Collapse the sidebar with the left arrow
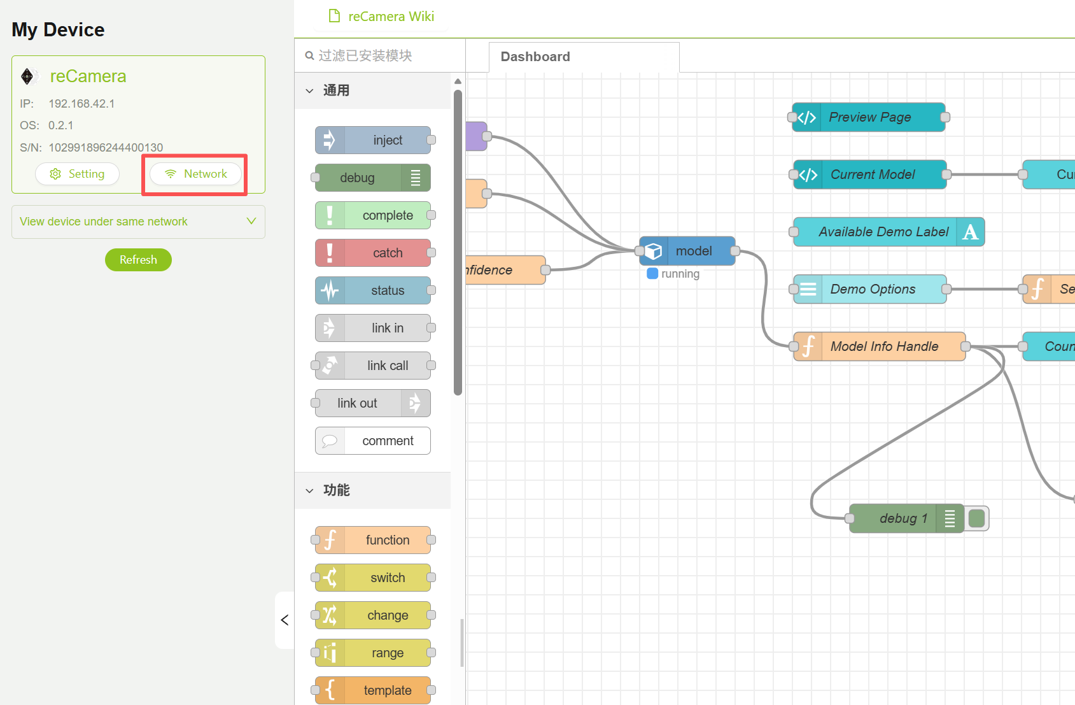The height and width of the screenshot is (705, 1075). 285,620
